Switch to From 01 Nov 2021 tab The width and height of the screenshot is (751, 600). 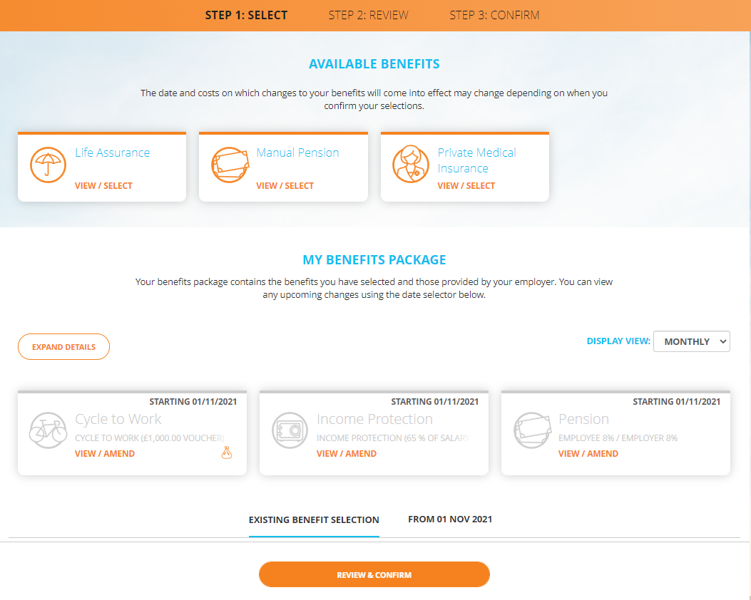point(450,519)
